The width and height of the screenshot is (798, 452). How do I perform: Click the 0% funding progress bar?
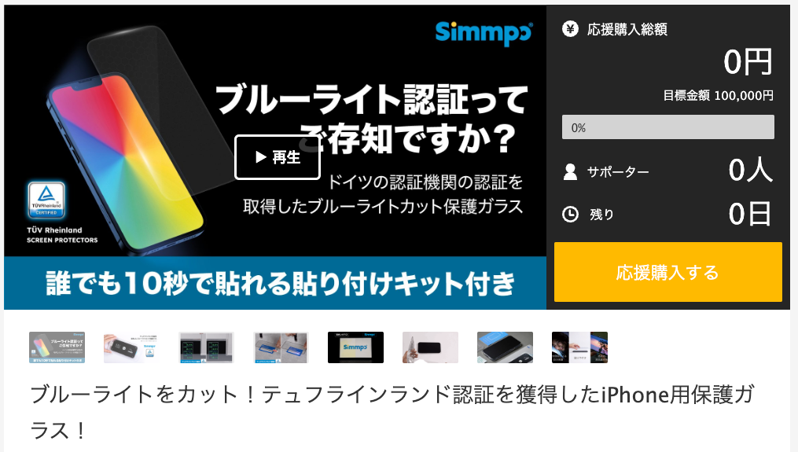tap(667, 127)
